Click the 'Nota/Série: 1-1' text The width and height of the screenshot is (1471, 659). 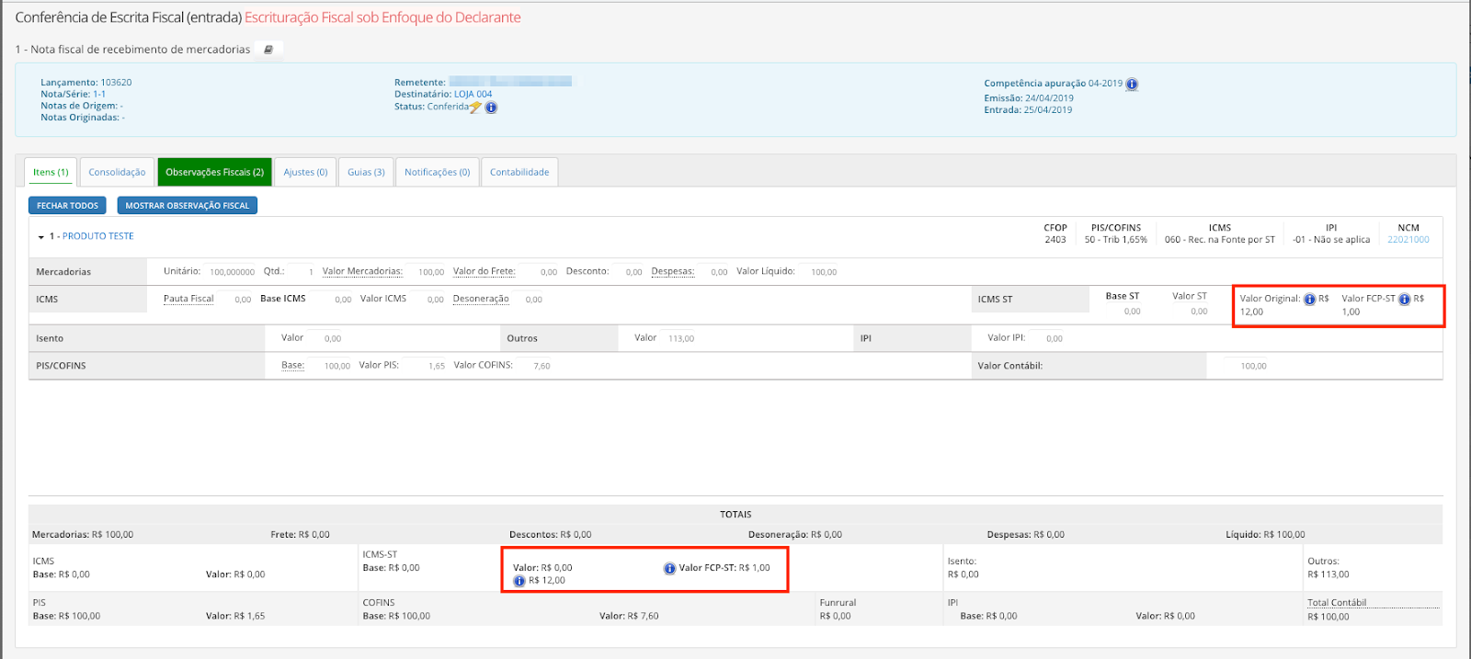coord(73,94)
